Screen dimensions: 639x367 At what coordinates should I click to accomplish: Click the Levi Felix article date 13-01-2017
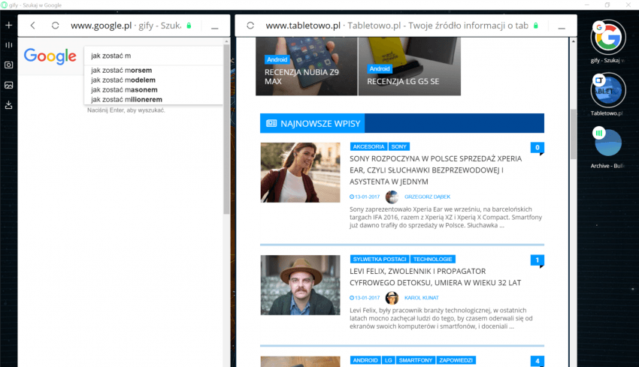[x=365, y=298]
